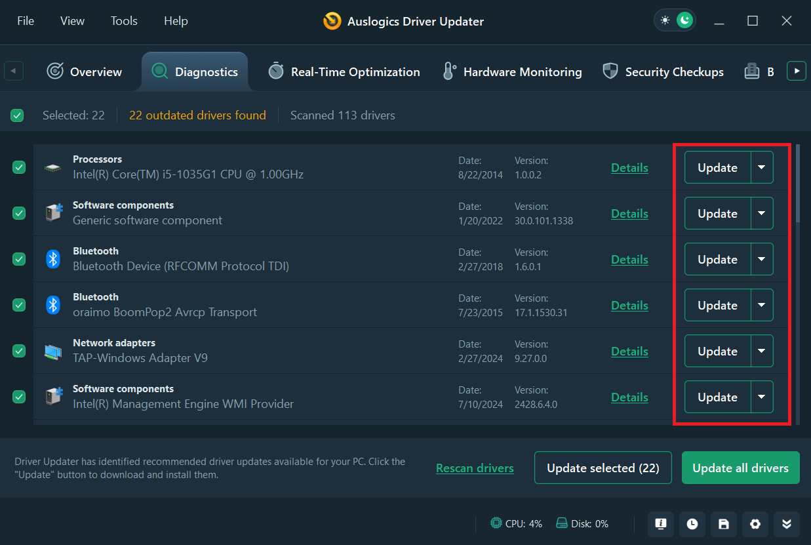Click the Rescan drivers link

[475, 468]
